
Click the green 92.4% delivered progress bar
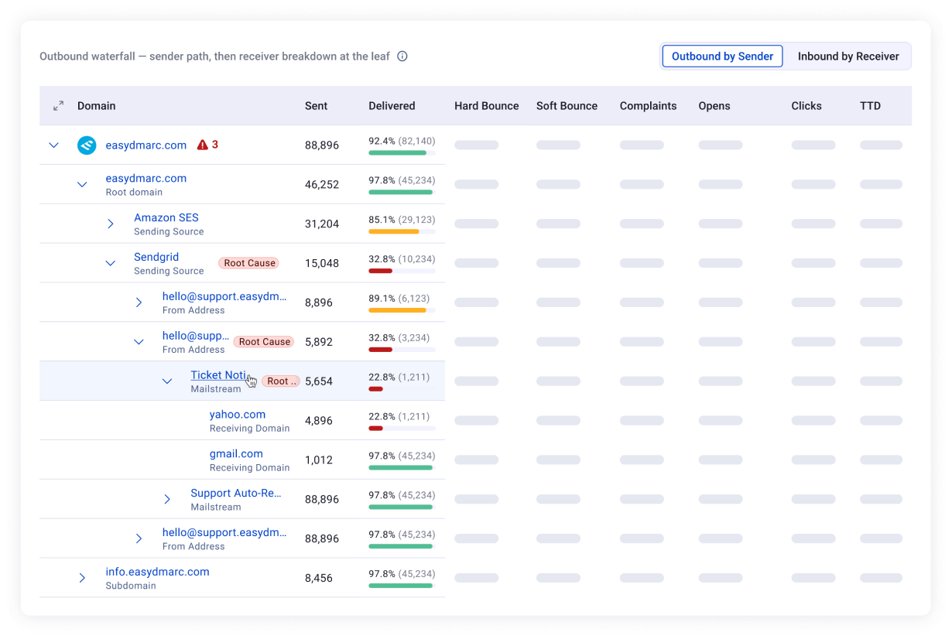pyautogui.click(x=402, y=153)
